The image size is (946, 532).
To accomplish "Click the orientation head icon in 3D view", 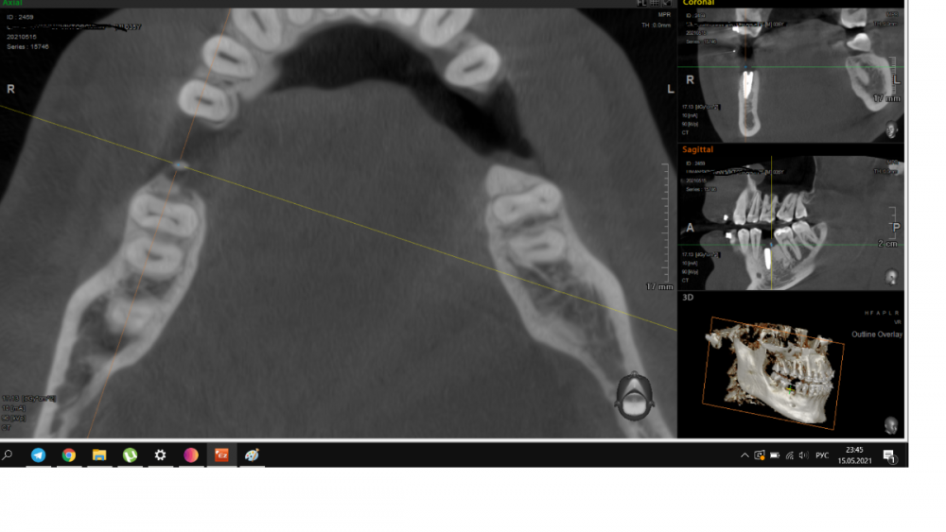I will tap(890, 425).
